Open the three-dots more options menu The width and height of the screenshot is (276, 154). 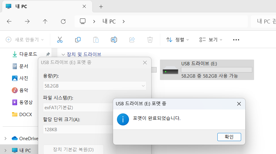[236, 40]
